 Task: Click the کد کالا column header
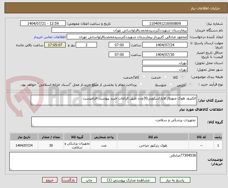tap(201, 137)
